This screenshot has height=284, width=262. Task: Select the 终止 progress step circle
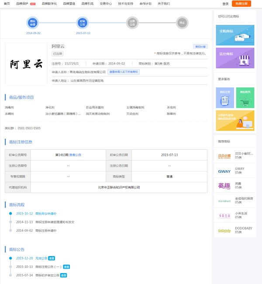(x=182, y=23)
